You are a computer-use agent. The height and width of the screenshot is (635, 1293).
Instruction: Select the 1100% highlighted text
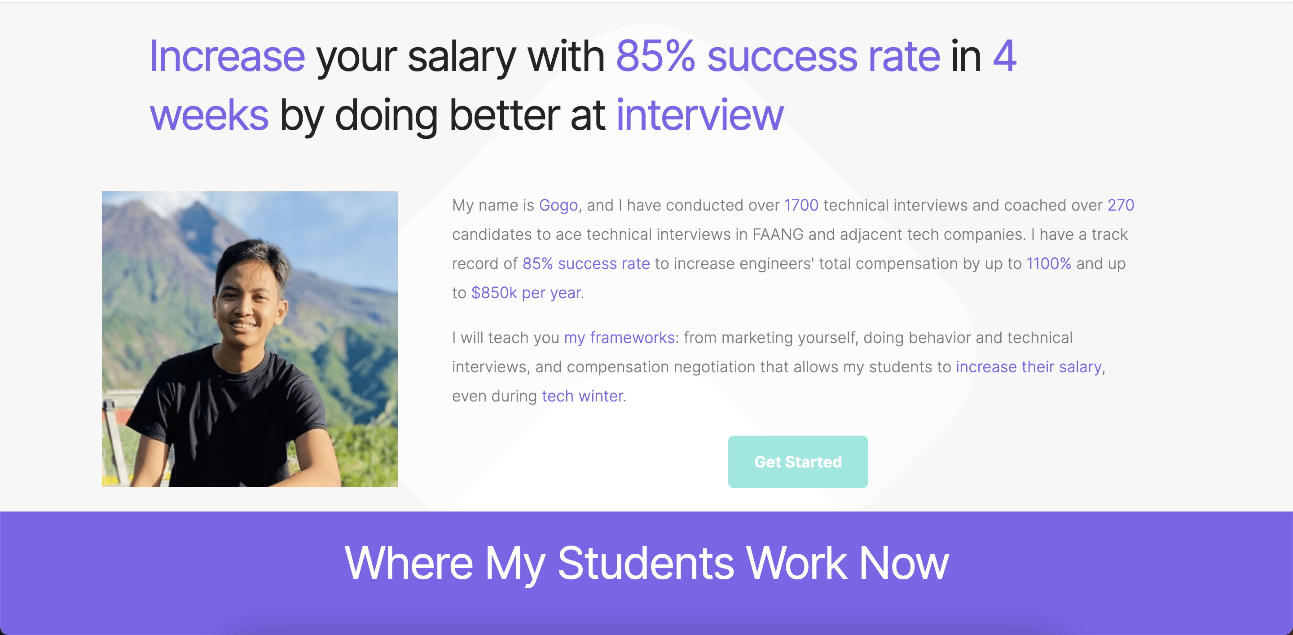(1049, 264)
